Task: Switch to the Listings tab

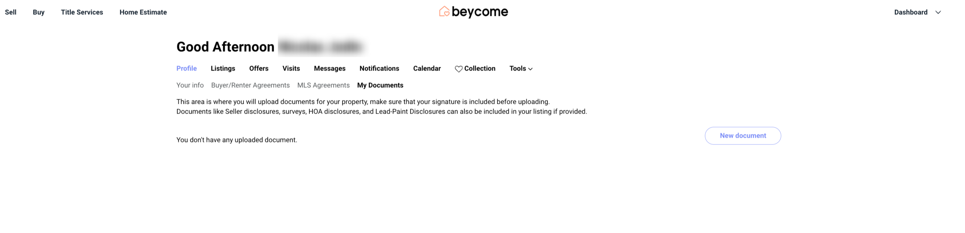Action: [x=223, y=68]
